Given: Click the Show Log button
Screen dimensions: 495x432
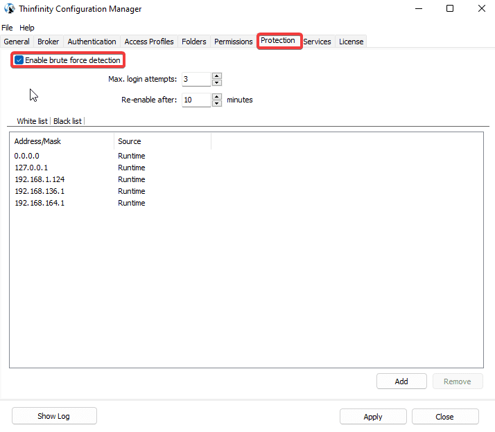Looking at the screenshot, I should point(54,416).
